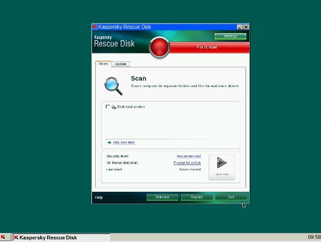Click the Kaspersky logo in window title bar
The height and width of the screenshot is (242, 321).
[x=95, y=27]
